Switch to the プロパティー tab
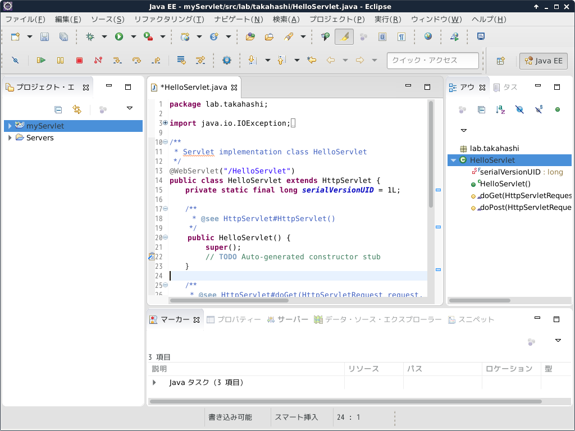This screenshot has width=575, height=431. [234, 319]
